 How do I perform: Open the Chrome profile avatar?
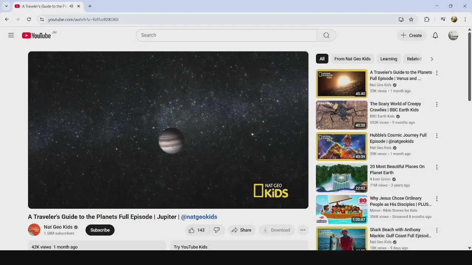(454, 20)
